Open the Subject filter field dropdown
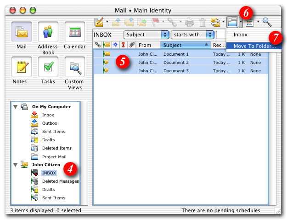Viewport: 287px width, 220px height. tap(146, 35)
